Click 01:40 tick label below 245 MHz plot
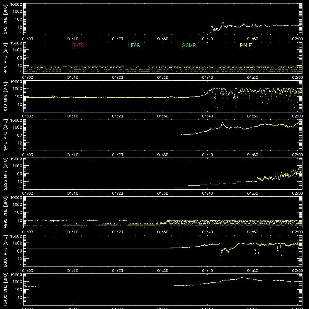This screenshot has width=309, height=309. point(207,39)
